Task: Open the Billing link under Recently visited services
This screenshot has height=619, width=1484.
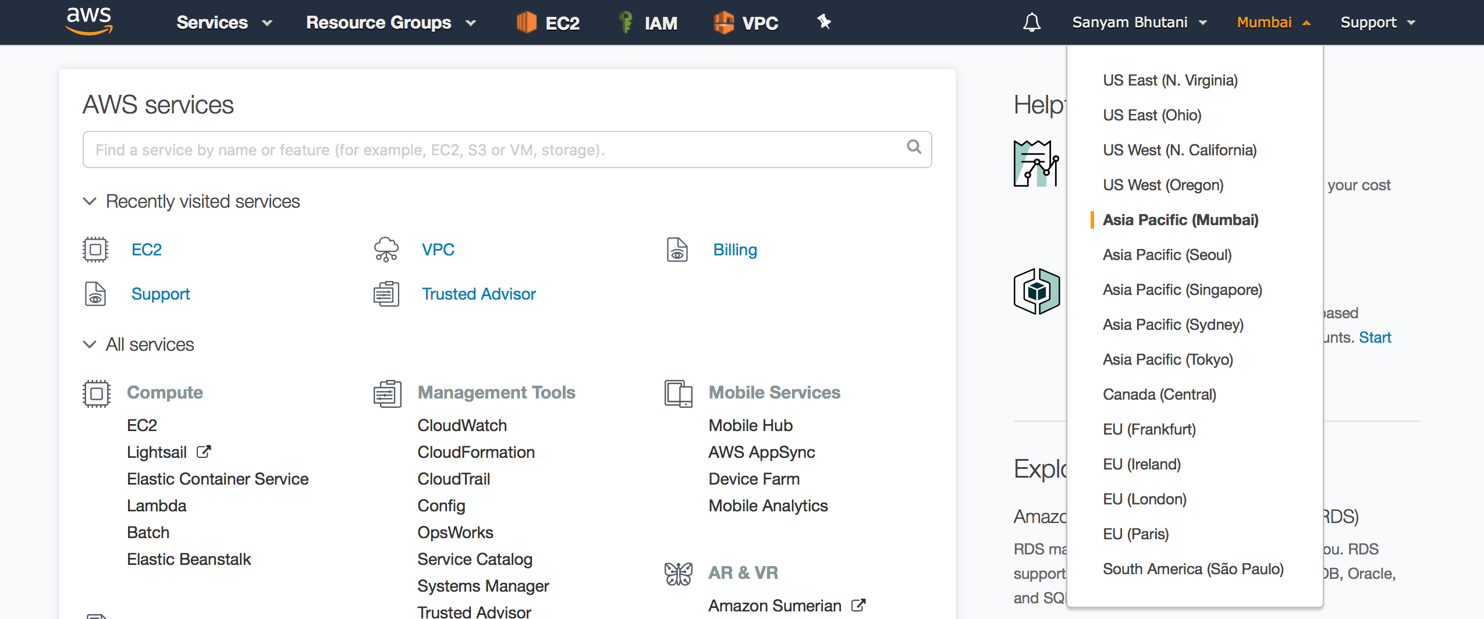Action: tap(735, 250)
